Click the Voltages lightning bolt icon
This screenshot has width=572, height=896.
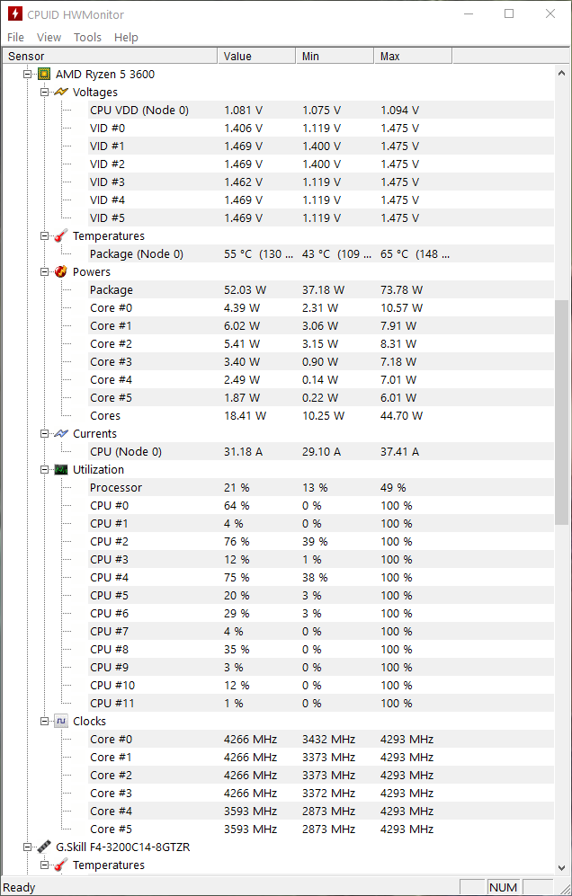point(61,92)
